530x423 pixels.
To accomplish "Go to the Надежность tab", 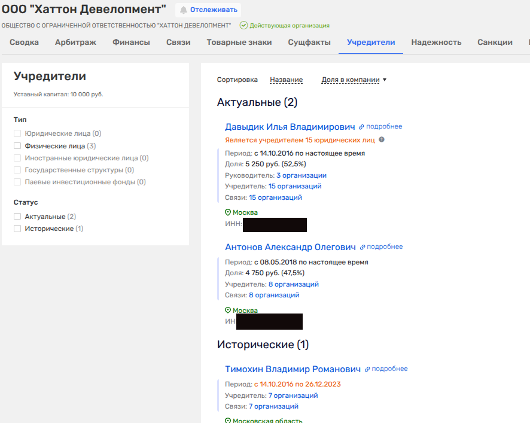I will [436, 42].
